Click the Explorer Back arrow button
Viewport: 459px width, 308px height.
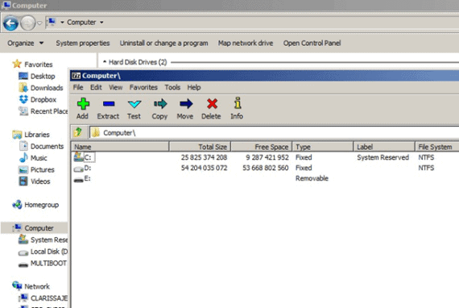click(x=10, y=23)
